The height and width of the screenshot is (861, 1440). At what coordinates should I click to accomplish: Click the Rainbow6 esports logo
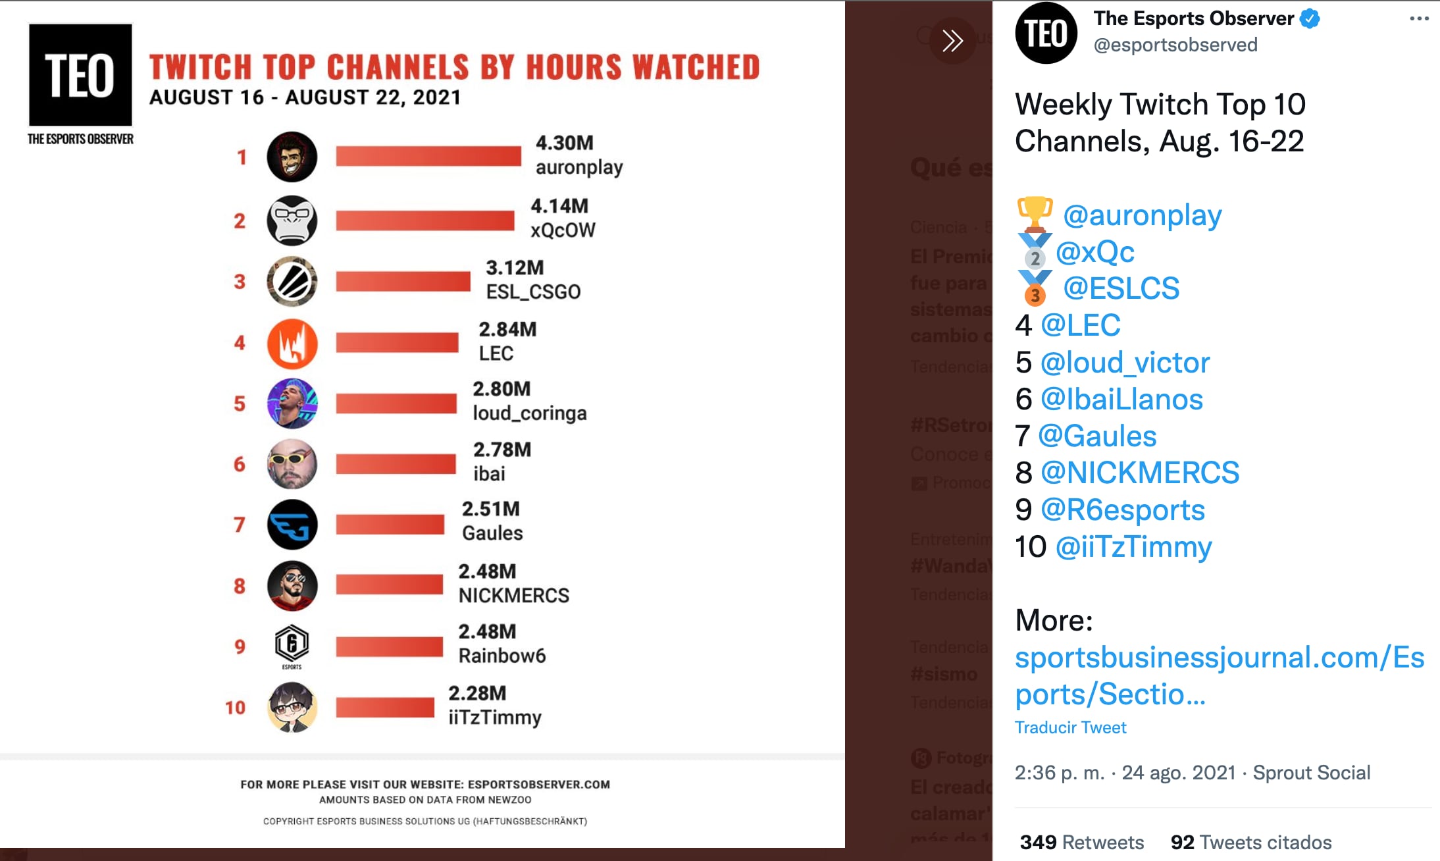click(x=292, y=645)
